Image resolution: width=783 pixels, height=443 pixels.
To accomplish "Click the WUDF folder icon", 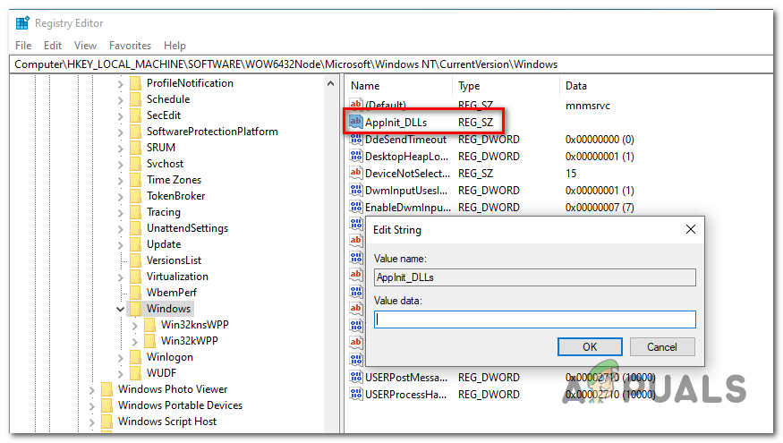I will [135, 373].
